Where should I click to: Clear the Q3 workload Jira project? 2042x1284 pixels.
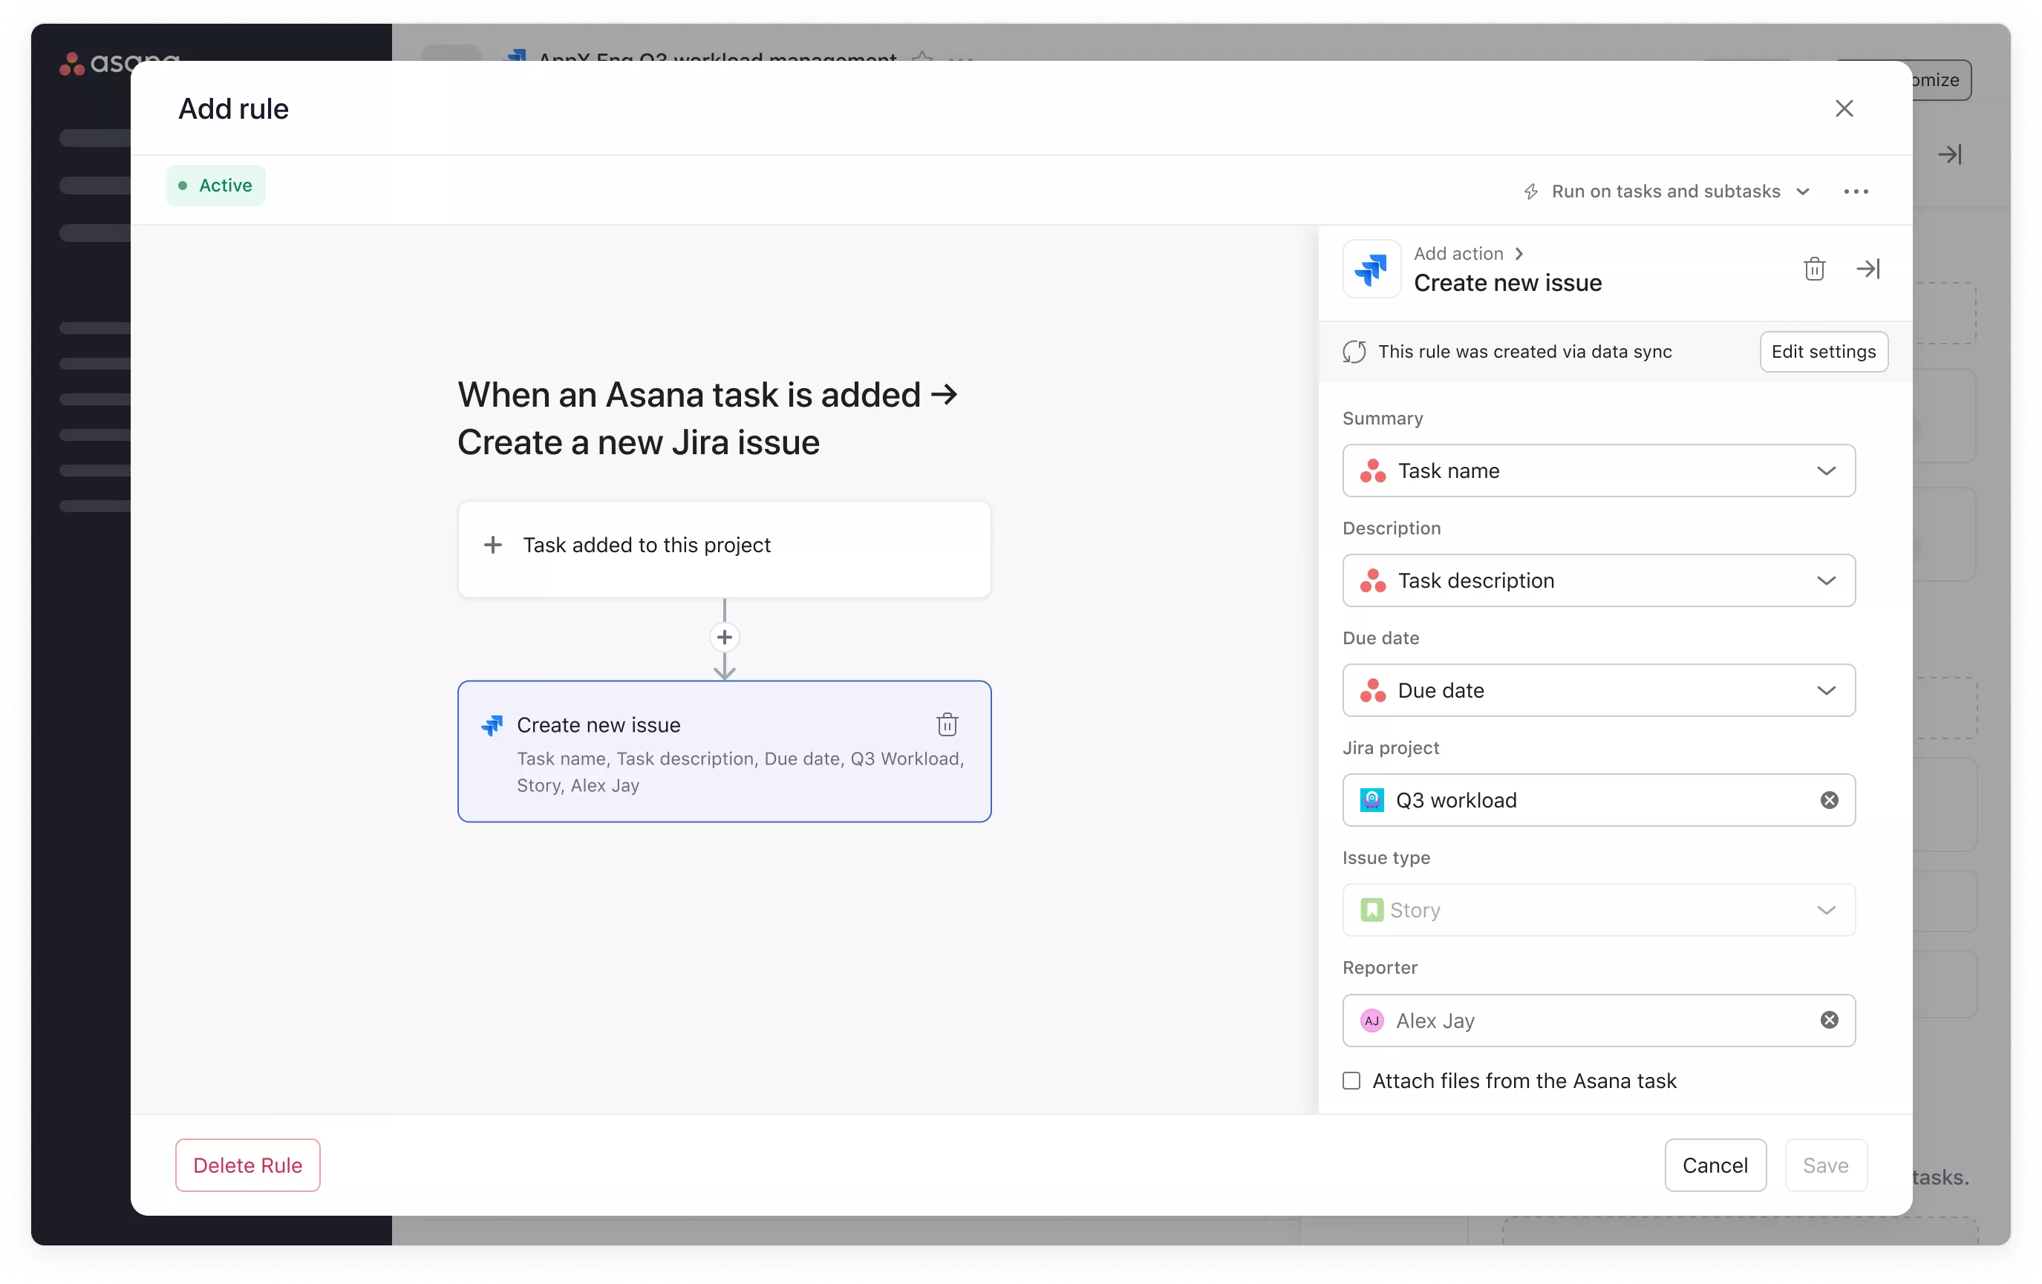pyautogui.click(x=1829, y=800)
